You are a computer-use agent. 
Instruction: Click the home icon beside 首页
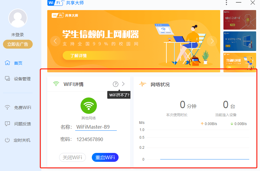click(7, 63)
